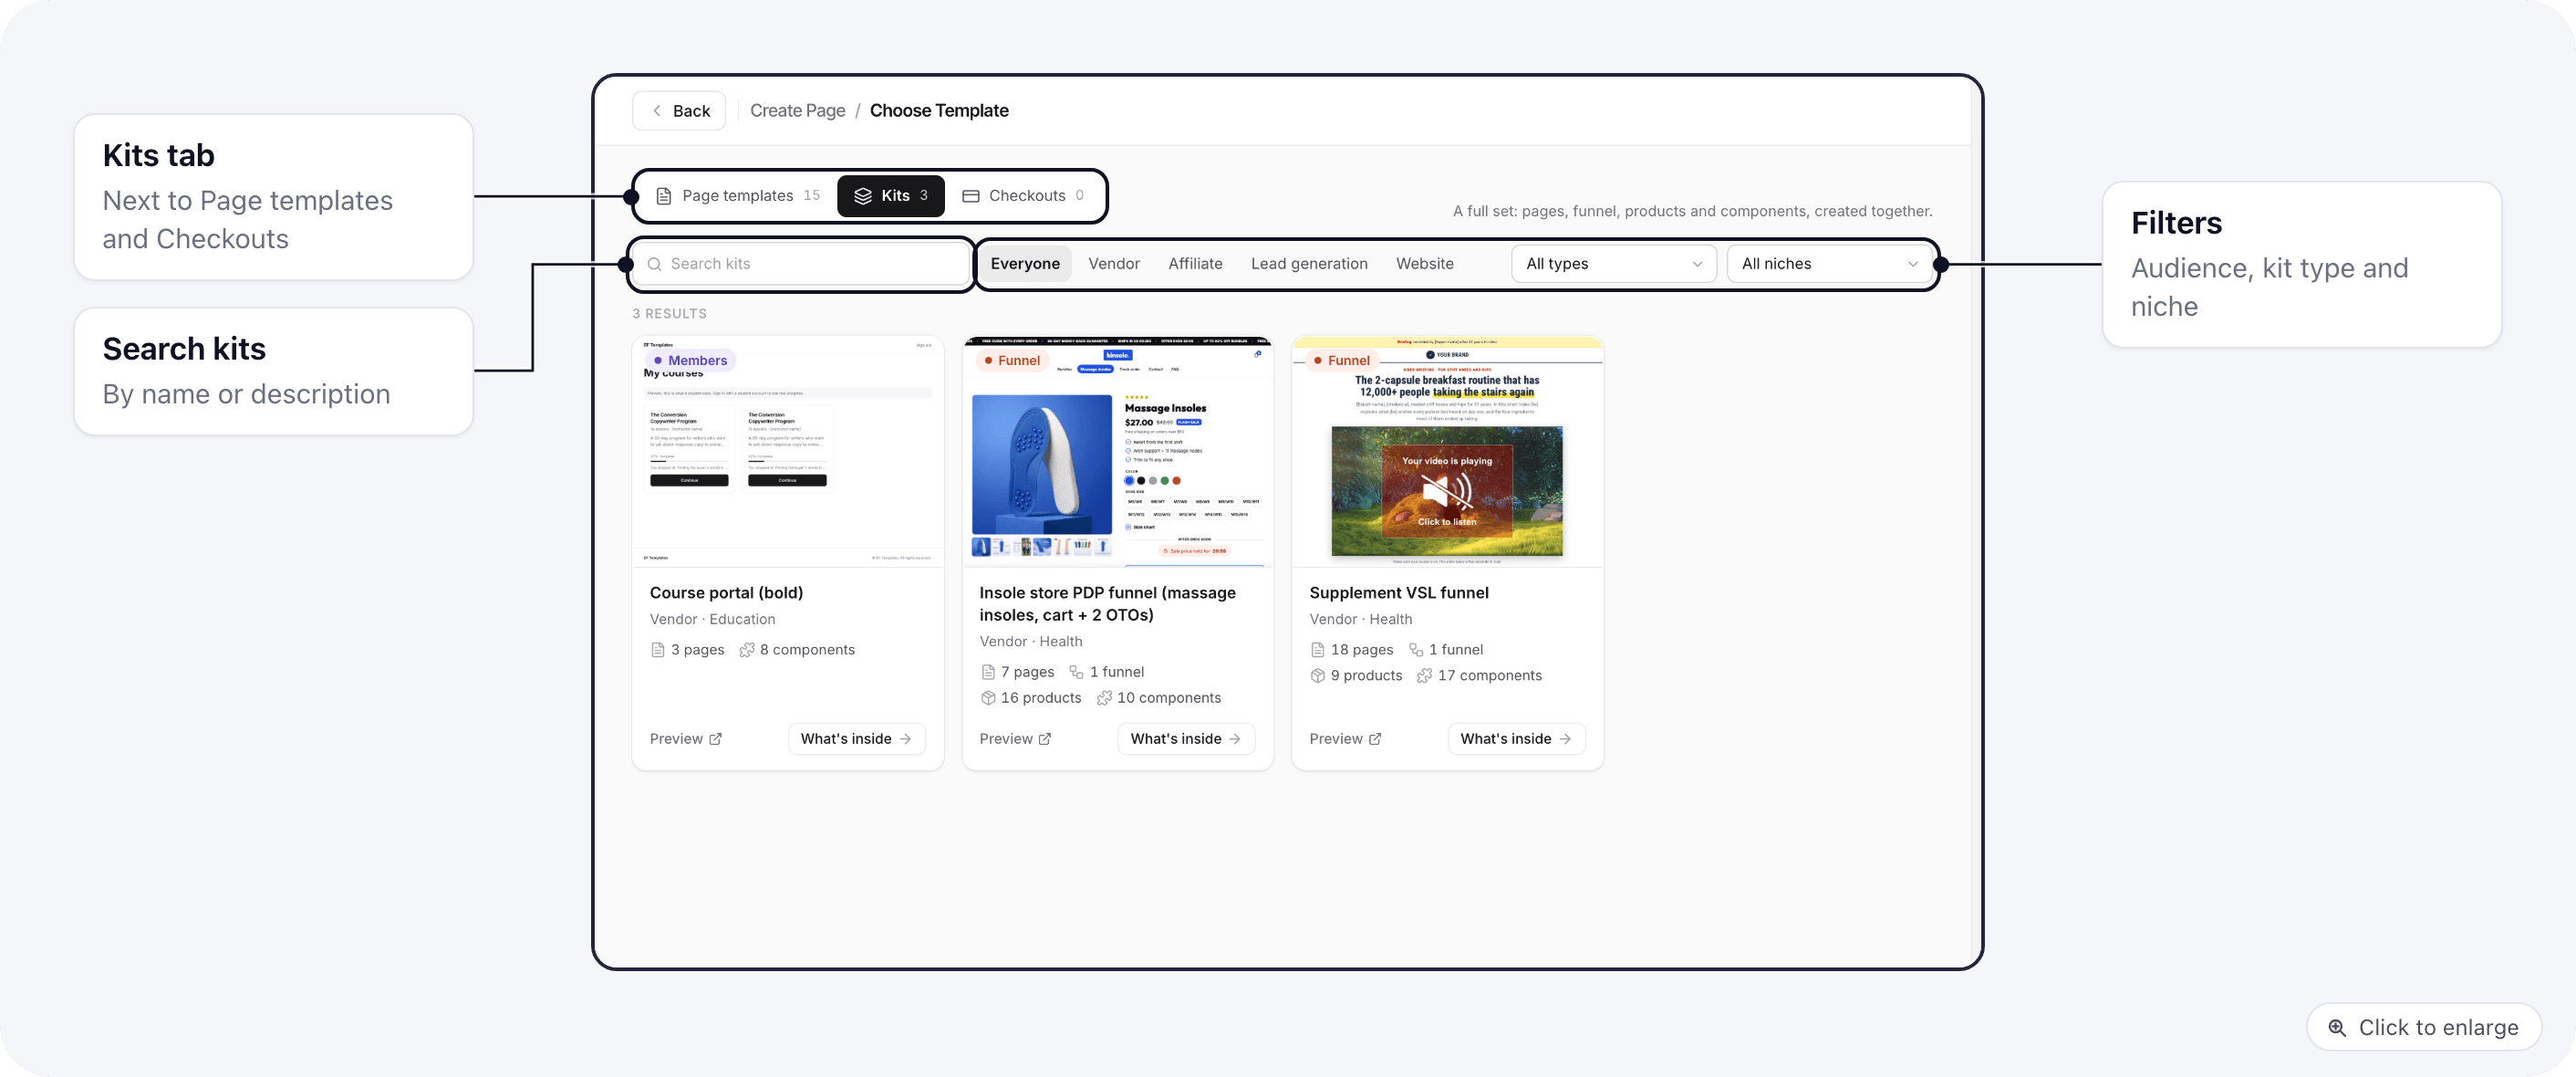Screen dimensions: 2576x1077
Task: Click the box icon beside 16 products
Action: point(988,697)
